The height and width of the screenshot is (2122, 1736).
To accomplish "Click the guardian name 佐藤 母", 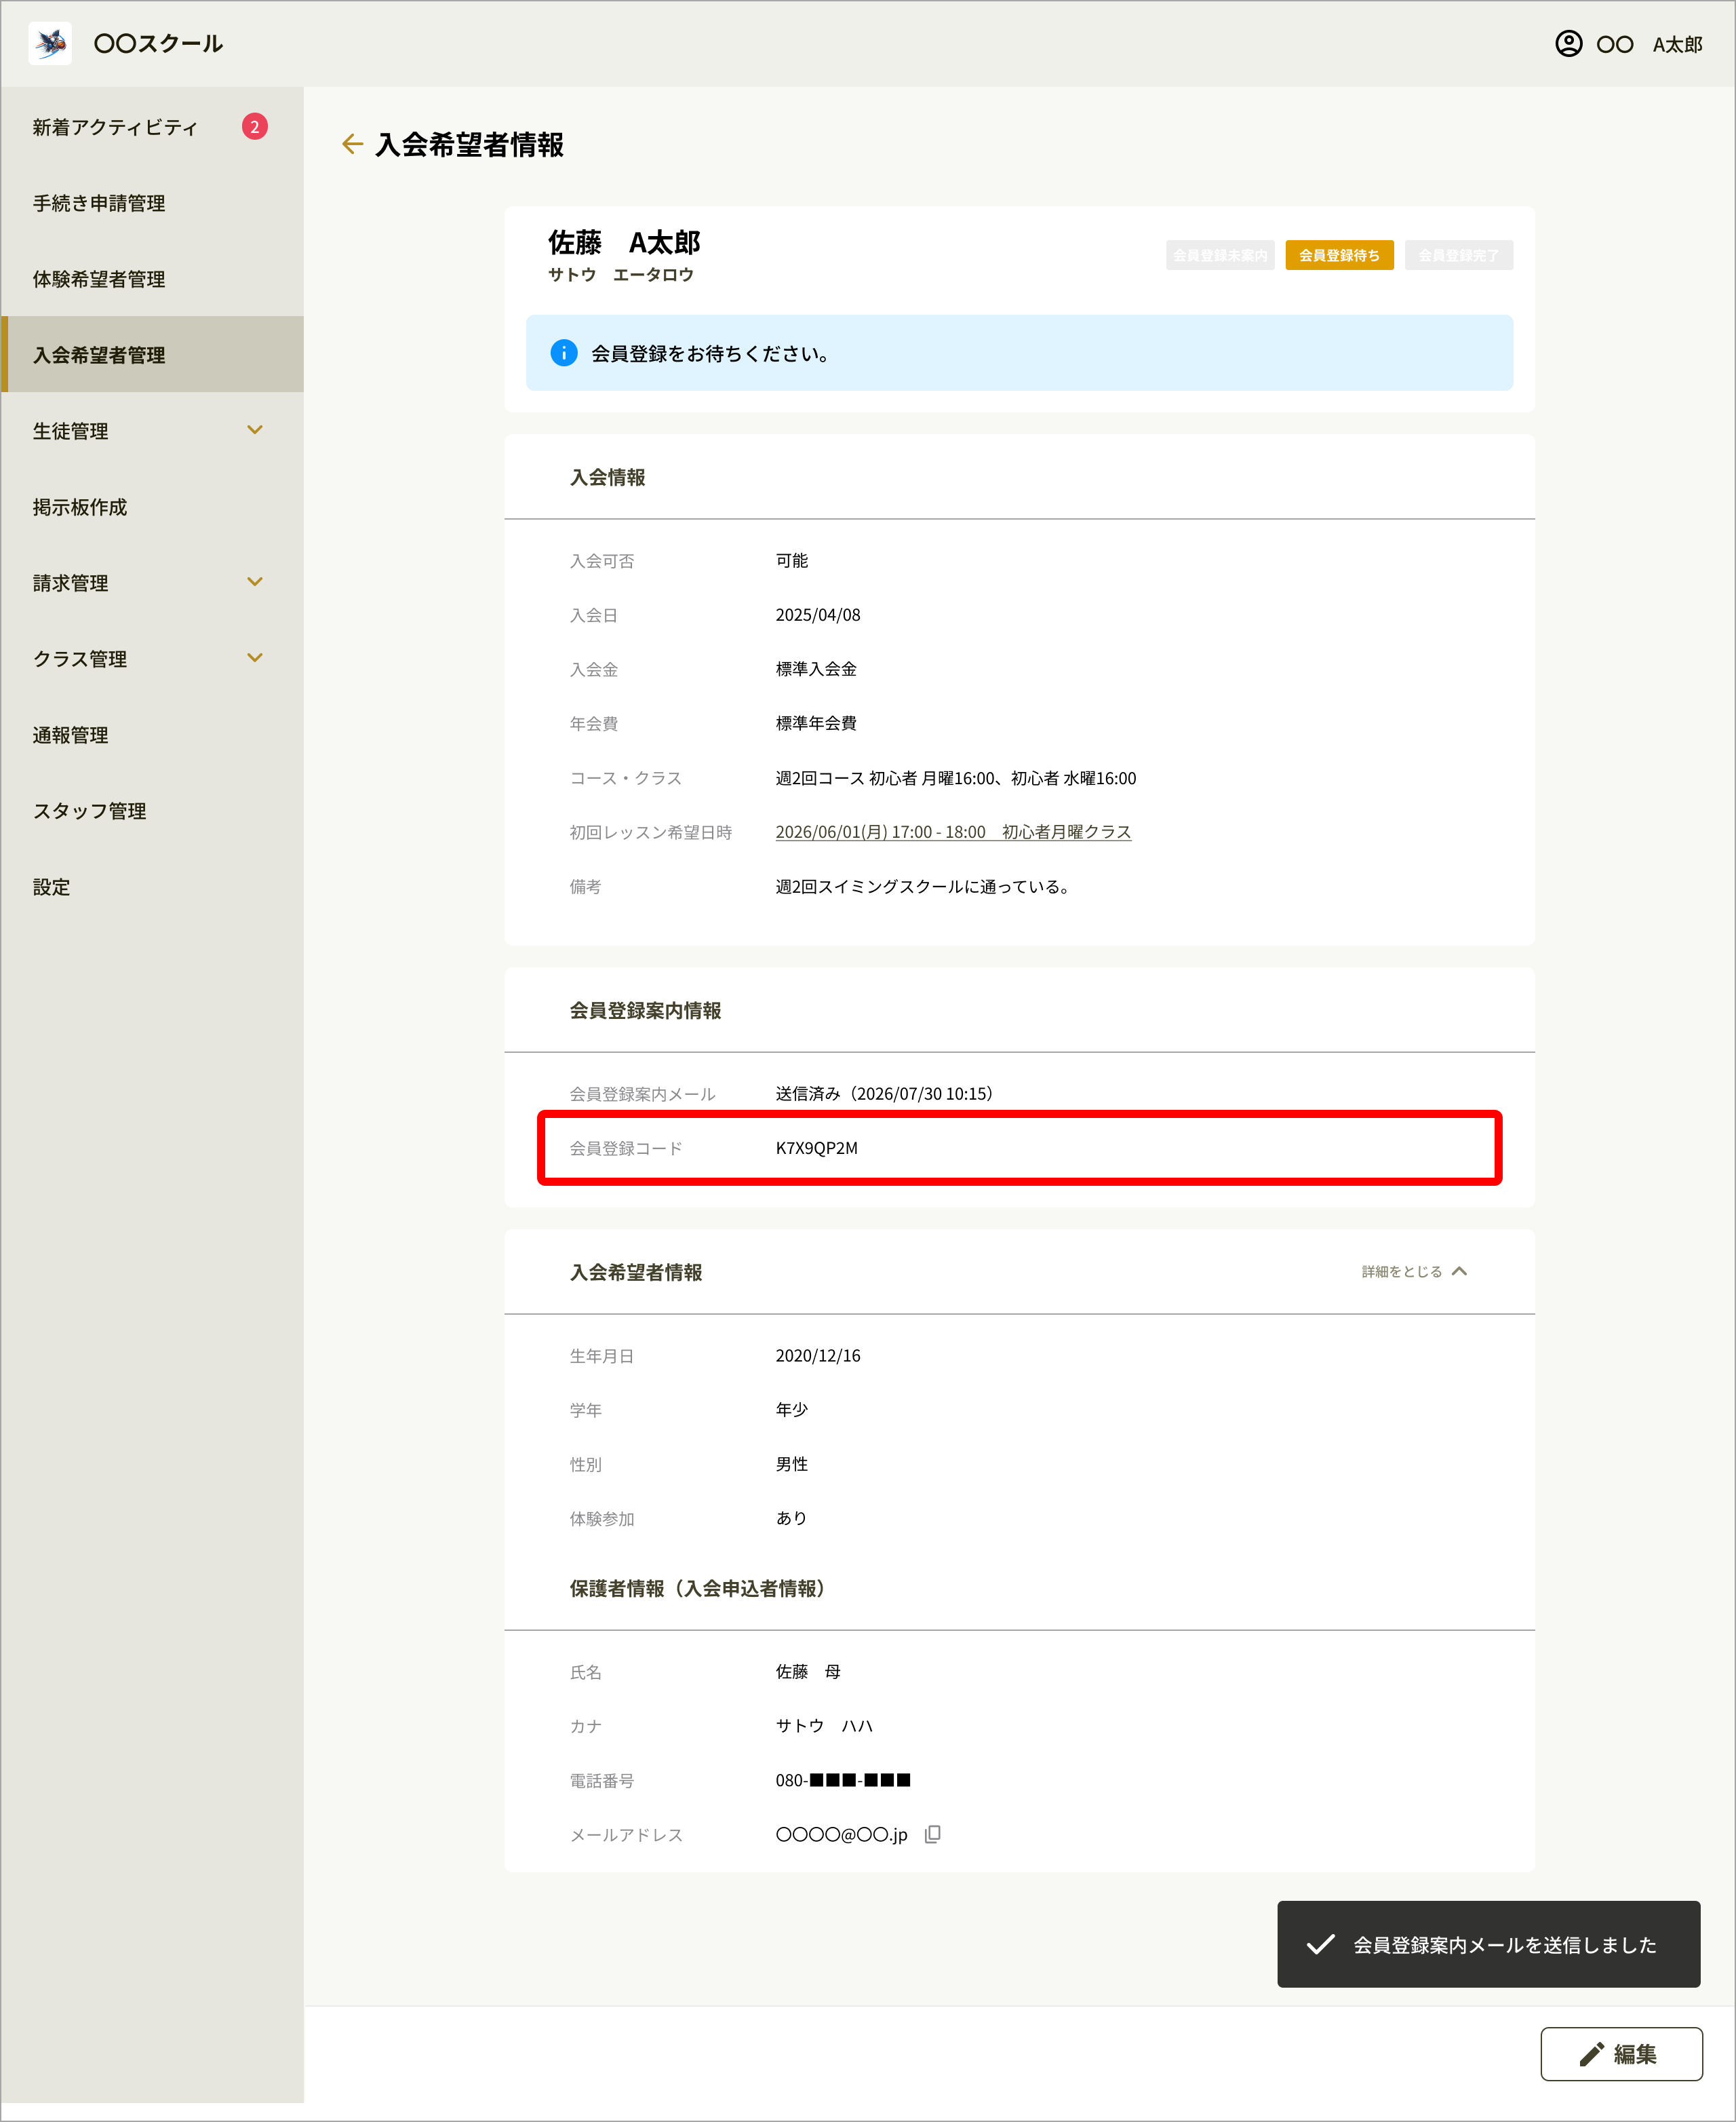I will [808, 1672].
